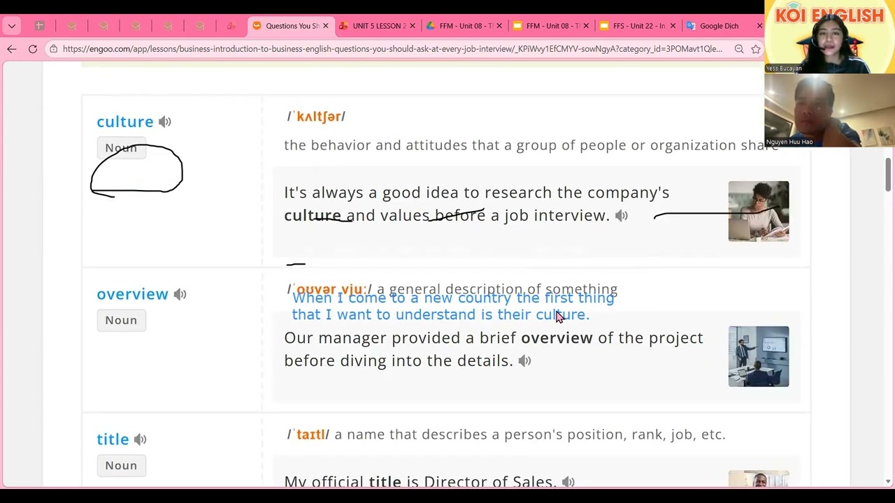Click the blue word 'overview' heading

[132, 294]
